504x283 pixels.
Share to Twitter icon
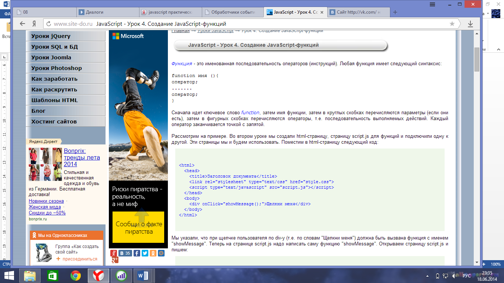point(145,253)
